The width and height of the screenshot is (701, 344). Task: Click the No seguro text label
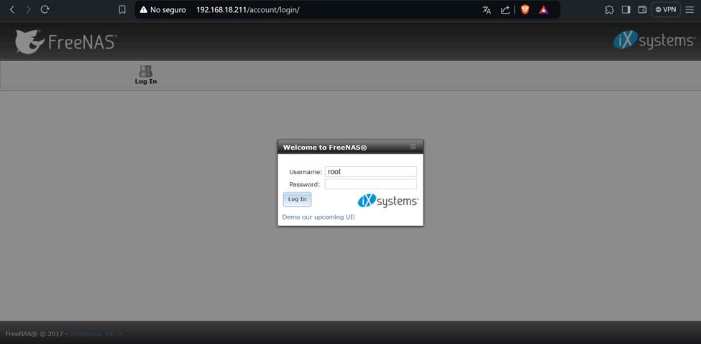click(168, 10)
